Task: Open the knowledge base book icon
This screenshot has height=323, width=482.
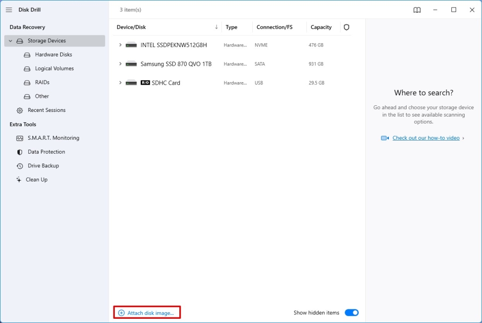Action: [417, 9]
